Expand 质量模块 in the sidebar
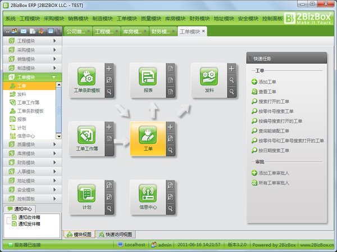The image size is (337, 252). click(x=33, y=144)
